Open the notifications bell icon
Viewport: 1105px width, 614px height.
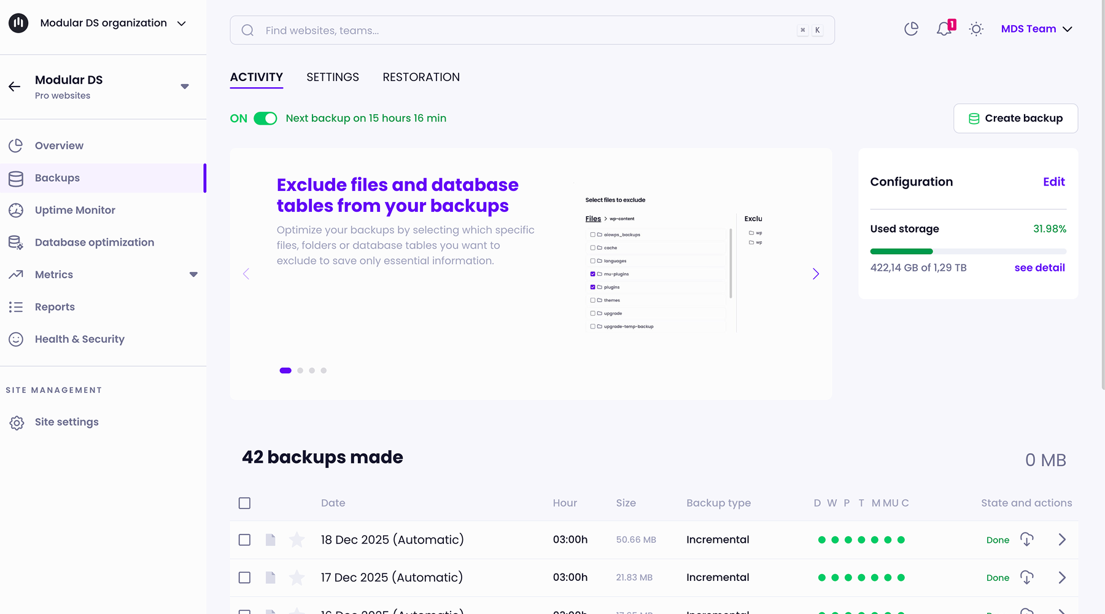point(944,29)
